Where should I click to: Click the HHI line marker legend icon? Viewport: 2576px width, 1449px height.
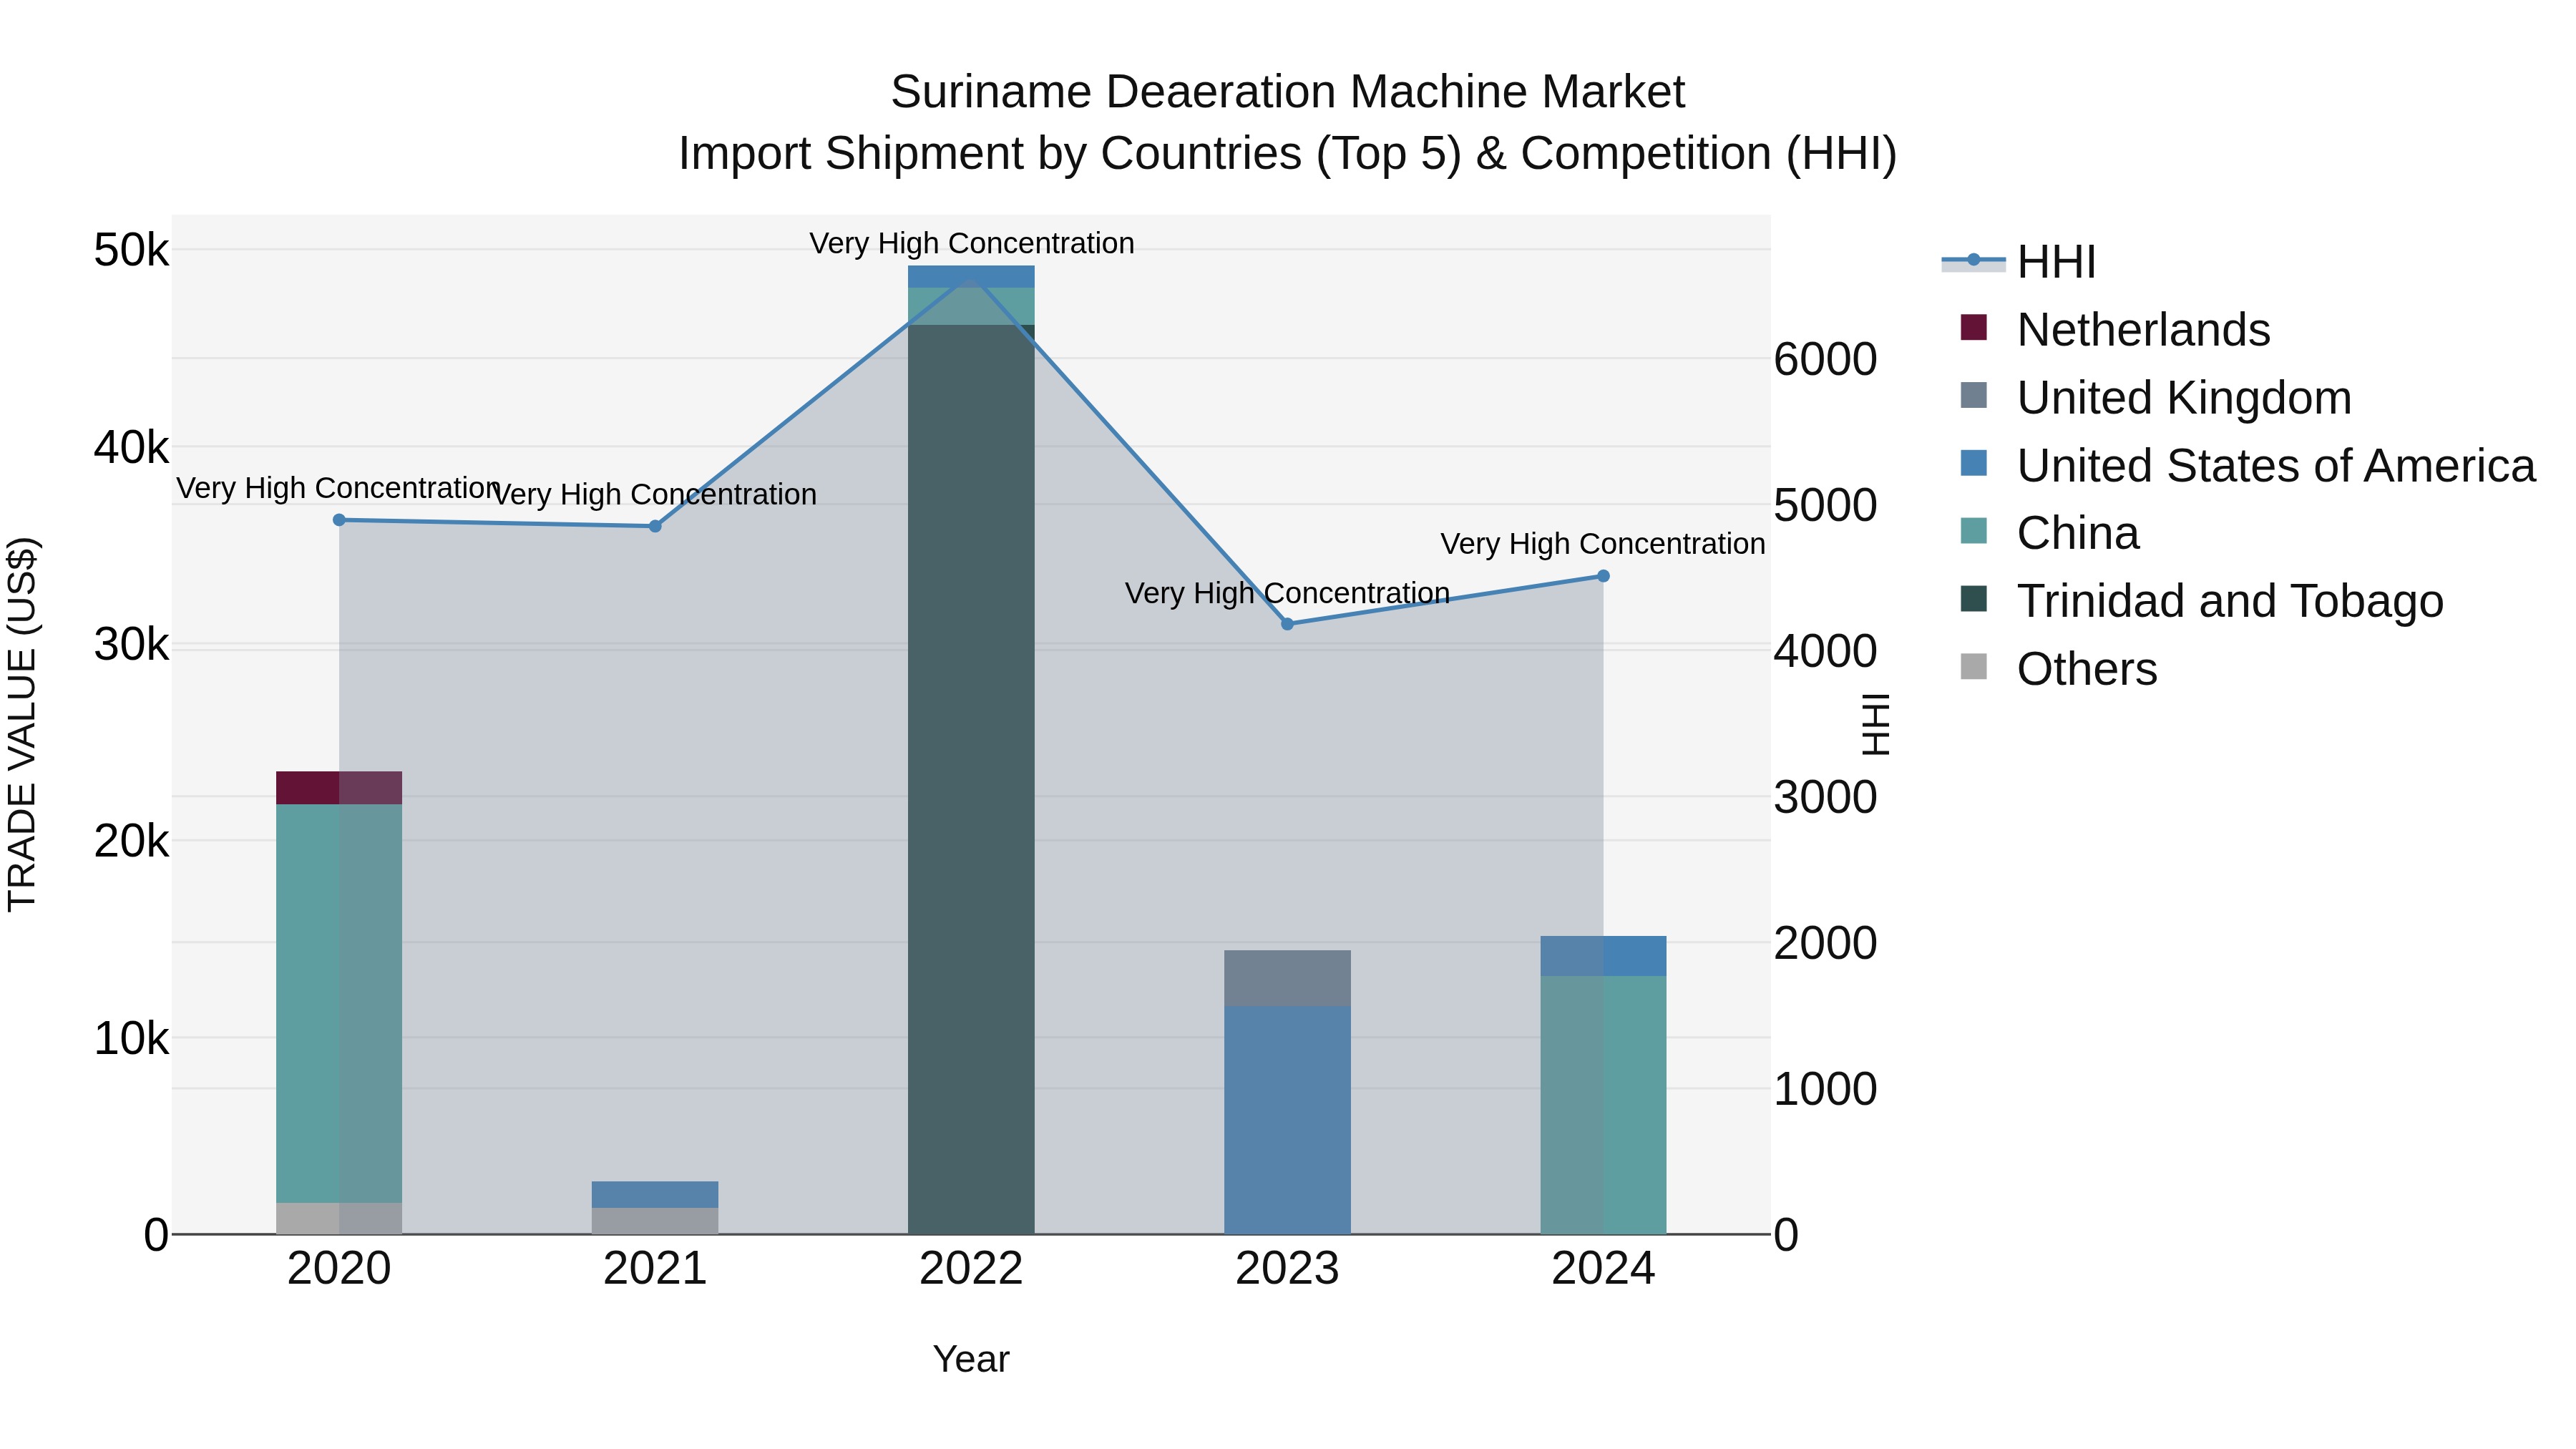(1974, 260)
